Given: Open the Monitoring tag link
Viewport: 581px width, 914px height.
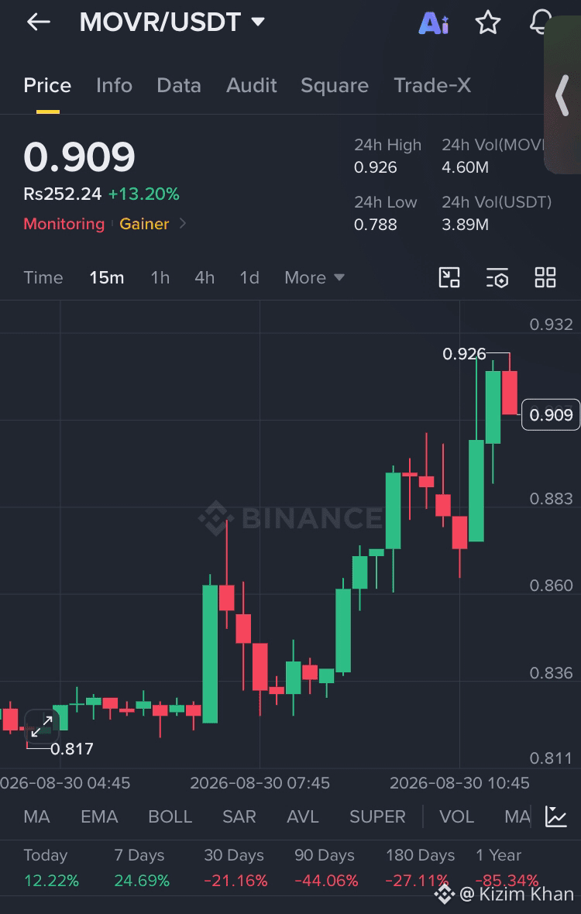Looking at the screenshot, I should [x=64, y=224].
